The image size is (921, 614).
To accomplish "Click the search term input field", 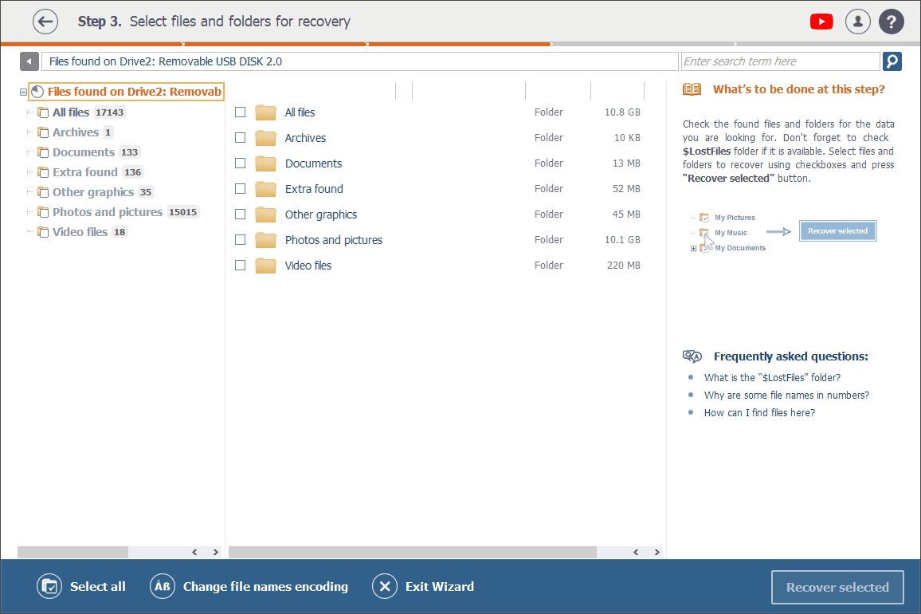I will (x=779, y=61).
